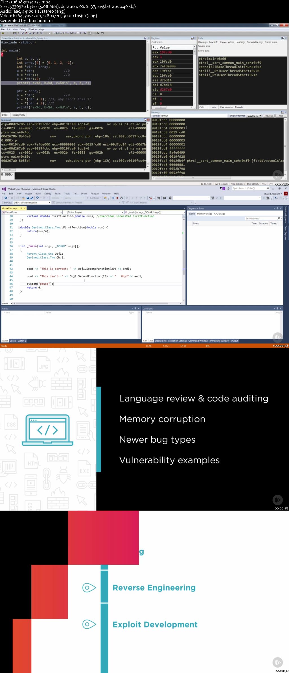
Task: Close the Diagnostic Tools panel
Action: coord(281,208)
